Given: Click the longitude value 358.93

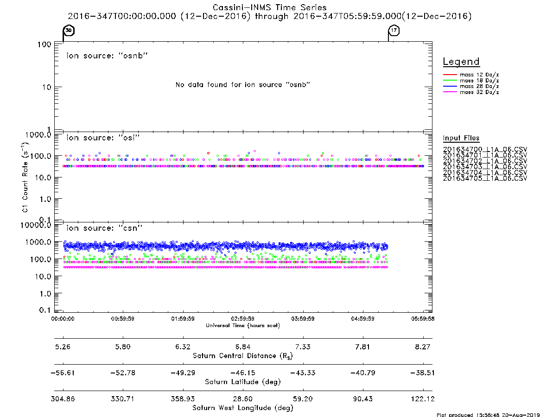Looking at the screenshot, I should (183, 399).
